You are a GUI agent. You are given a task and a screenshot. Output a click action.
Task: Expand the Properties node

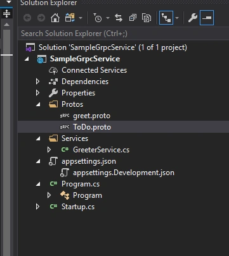37,93
